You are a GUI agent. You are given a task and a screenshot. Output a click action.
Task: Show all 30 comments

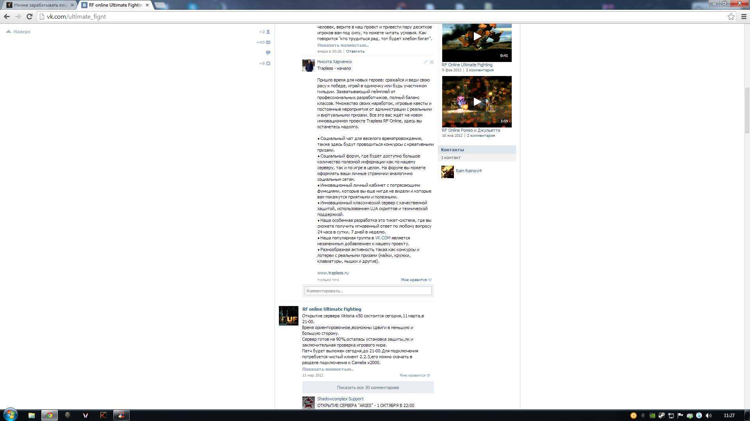tap(368, 387)
